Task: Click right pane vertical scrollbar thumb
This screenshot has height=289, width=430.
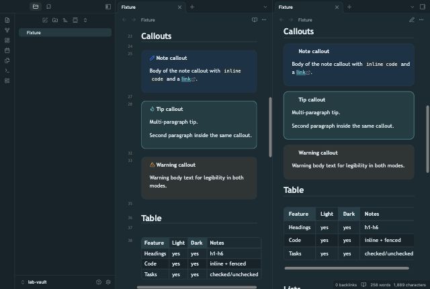Action: point(427,139)
